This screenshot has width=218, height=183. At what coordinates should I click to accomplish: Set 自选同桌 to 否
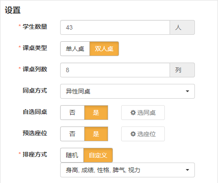72,113
